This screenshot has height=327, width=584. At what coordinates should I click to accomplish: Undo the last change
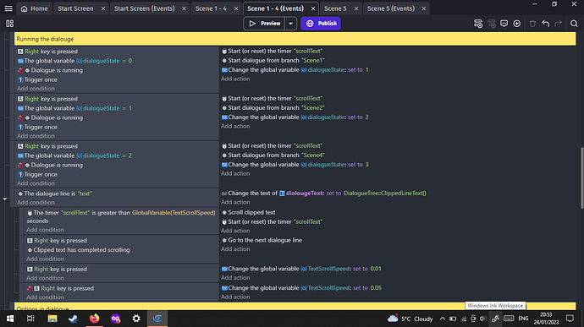(x=546, y=24)
